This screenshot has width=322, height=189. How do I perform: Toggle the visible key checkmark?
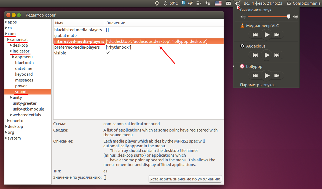tap(108, 53)
